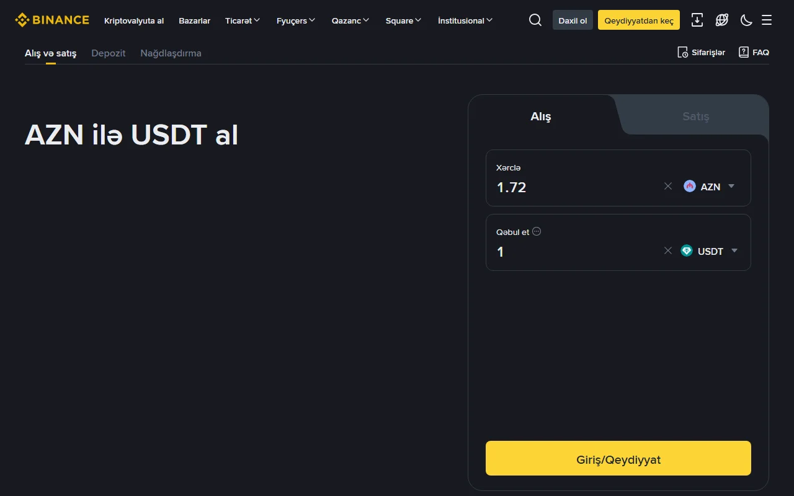The image size is (794, 496).
Task: Expand the İnstitusional menu
Action: point(465,20)
